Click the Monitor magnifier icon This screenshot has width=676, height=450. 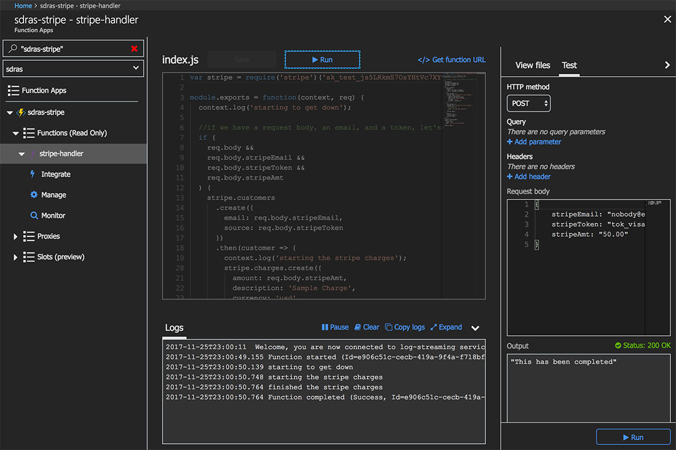tap(34, 215)
